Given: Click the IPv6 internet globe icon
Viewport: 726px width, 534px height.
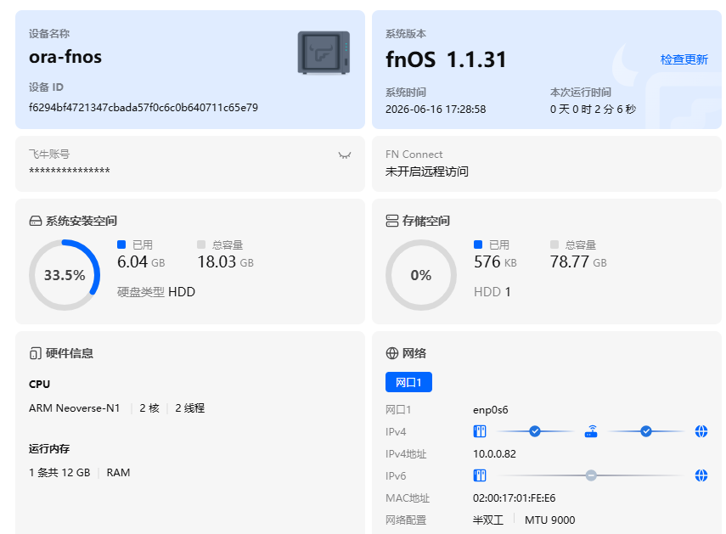Looking at the screenshot, I should pos(701,475).
